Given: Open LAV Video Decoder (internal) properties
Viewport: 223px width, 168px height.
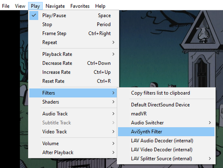Looking at the screenshot, I should (x=166, y=150).
